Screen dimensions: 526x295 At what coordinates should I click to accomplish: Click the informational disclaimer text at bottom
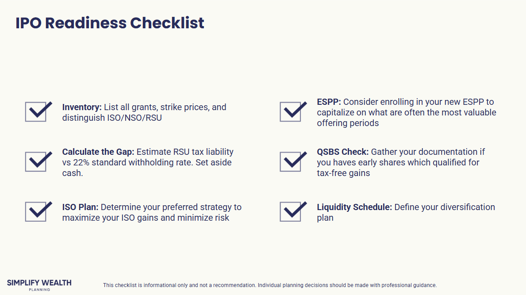pyautogui.click(x=270, y=285)
